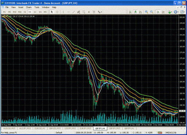
Task: Switch to the GBPJPY,M15 chart tab
Action: pos(115,128)
